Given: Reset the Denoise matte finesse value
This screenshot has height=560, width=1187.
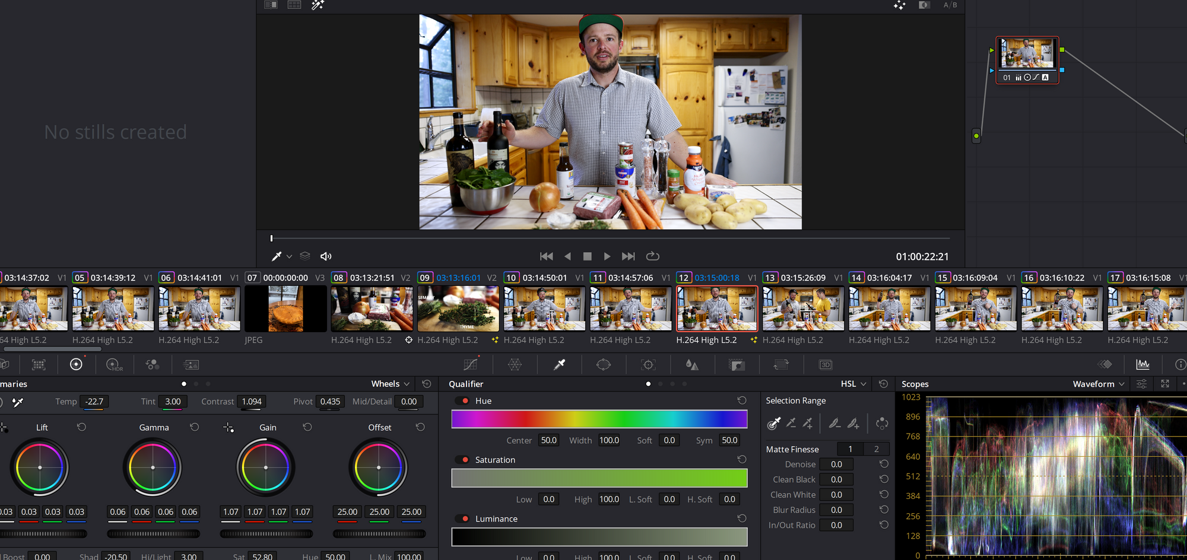Looking at the screenshot, I should 884,464.
